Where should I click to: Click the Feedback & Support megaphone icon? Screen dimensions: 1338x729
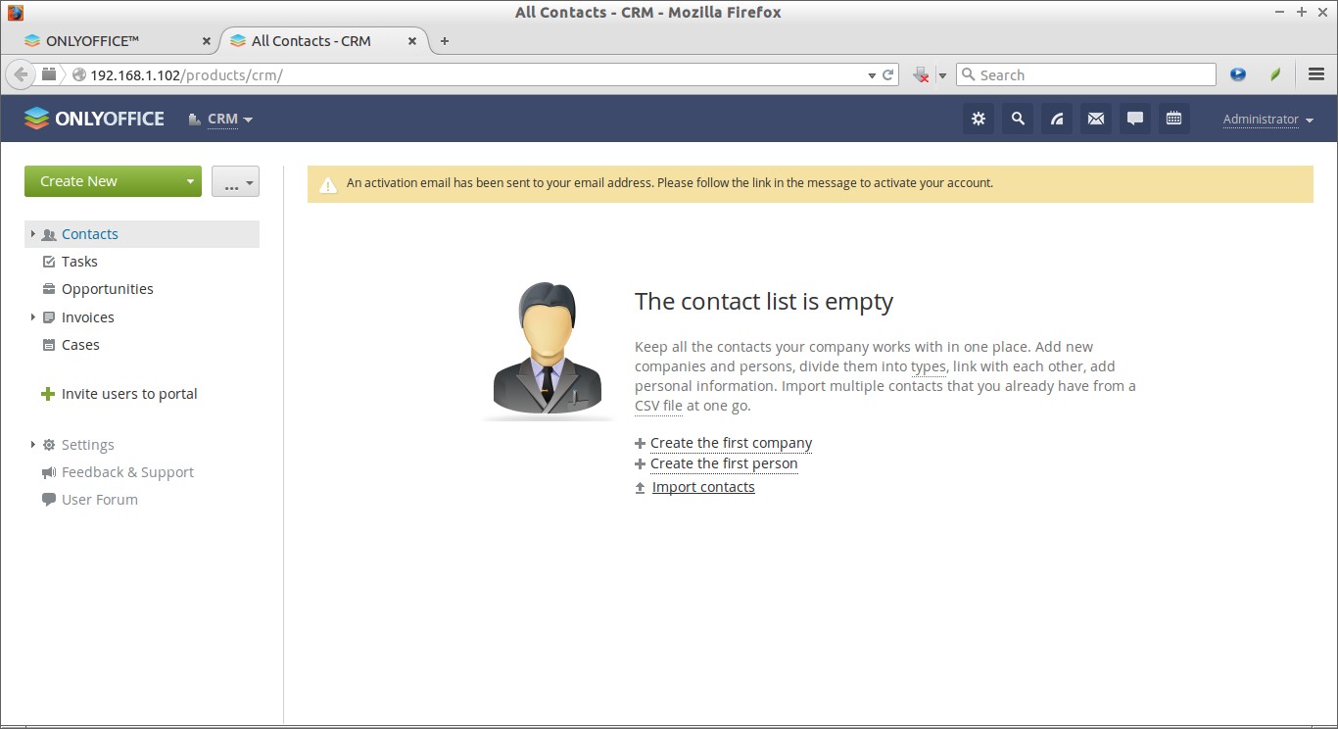click(49, 472)
